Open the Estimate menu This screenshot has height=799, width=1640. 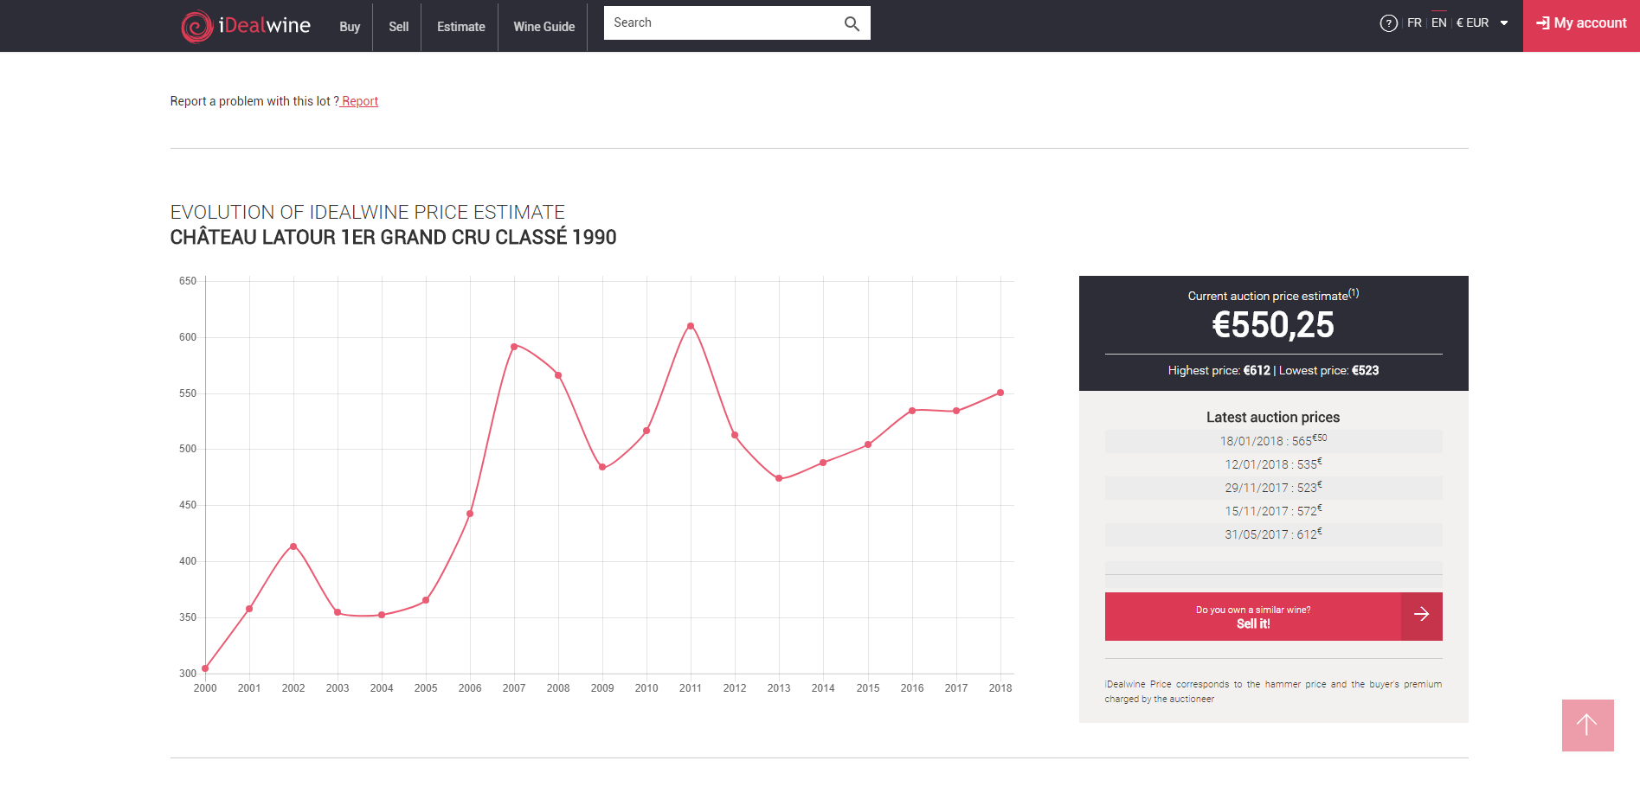(x=460, y=27)
